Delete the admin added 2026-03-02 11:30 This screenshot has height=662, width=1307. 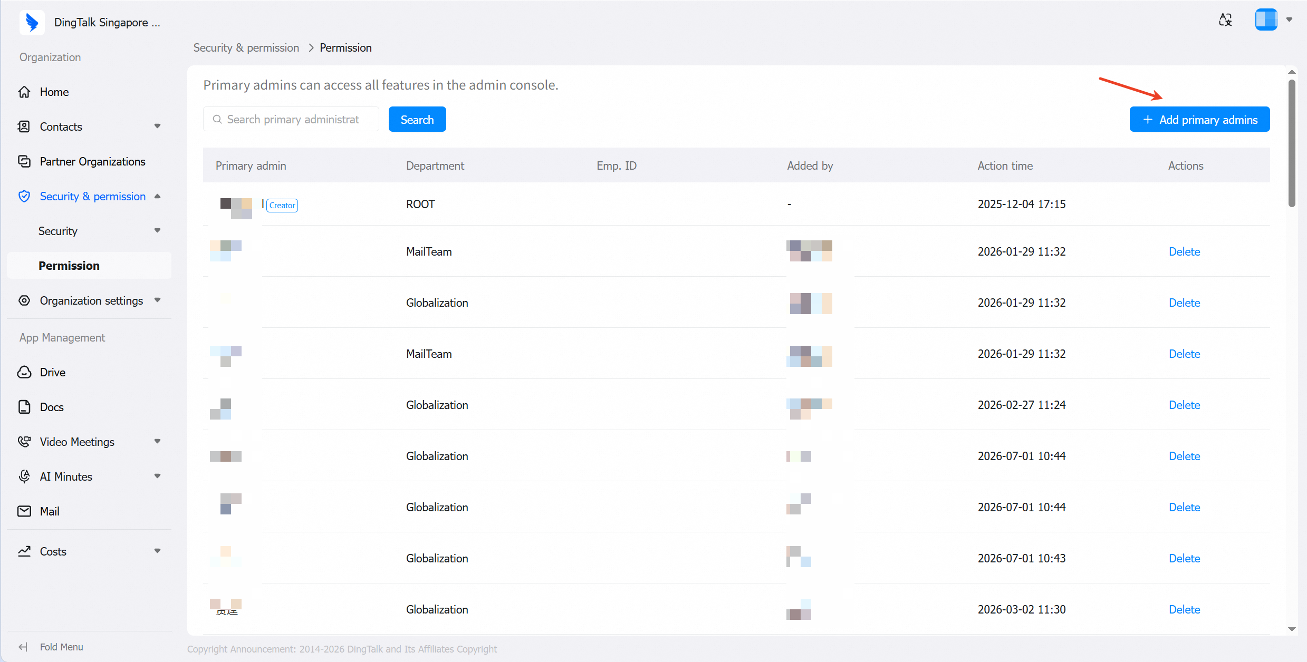(1184, 610)
